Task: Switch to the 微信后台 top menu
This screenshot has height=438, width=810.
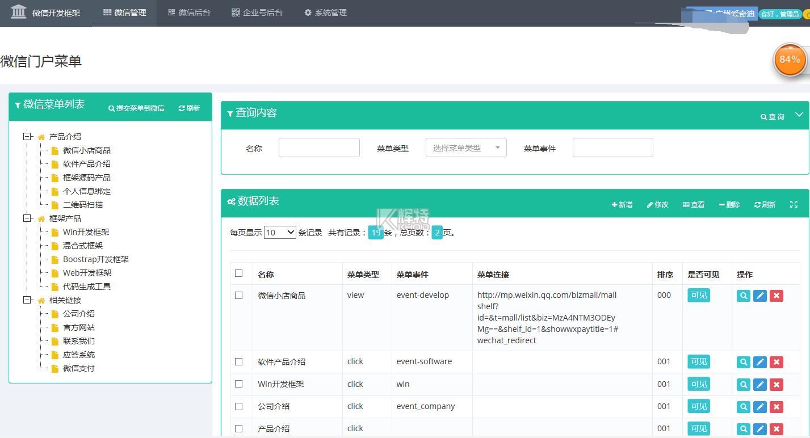Action: (x=189, y=12)
